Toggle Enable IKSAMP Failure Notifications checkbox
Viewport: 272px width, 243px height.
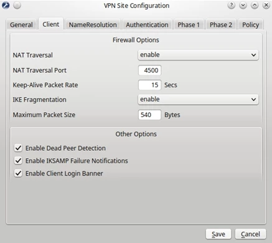click(x=18, y=161)
